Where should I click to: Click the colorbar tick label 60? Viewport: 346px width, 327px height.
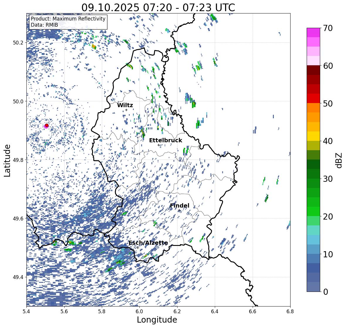tap(328, 66)
